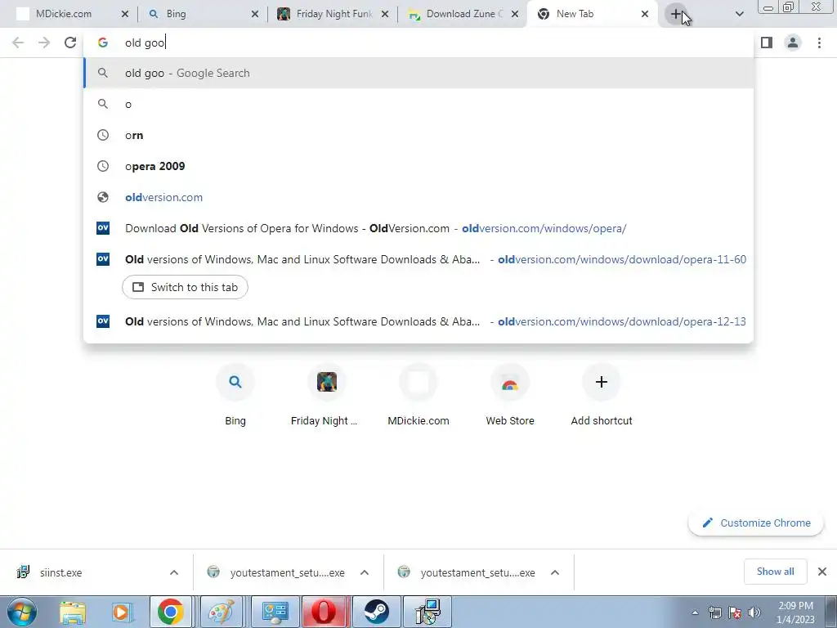Image resolution: width=837 pixels, height=628 pixels.
Task: Toggle the Chrome side panel
Action: [767, 43]
